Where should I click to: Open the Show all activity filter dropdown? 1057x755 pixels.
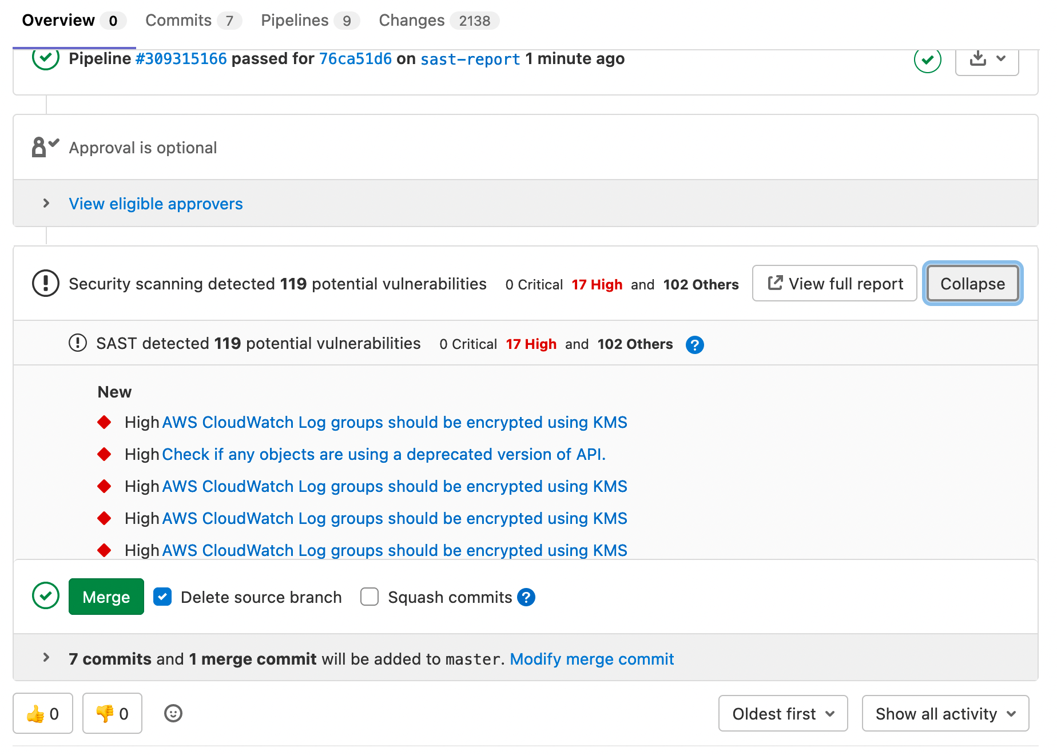[x=945, y=713]
